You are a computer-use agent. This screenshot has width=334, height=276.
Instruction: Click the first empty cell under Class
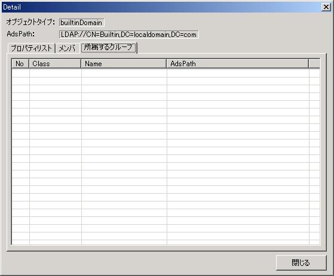(56, 73)
